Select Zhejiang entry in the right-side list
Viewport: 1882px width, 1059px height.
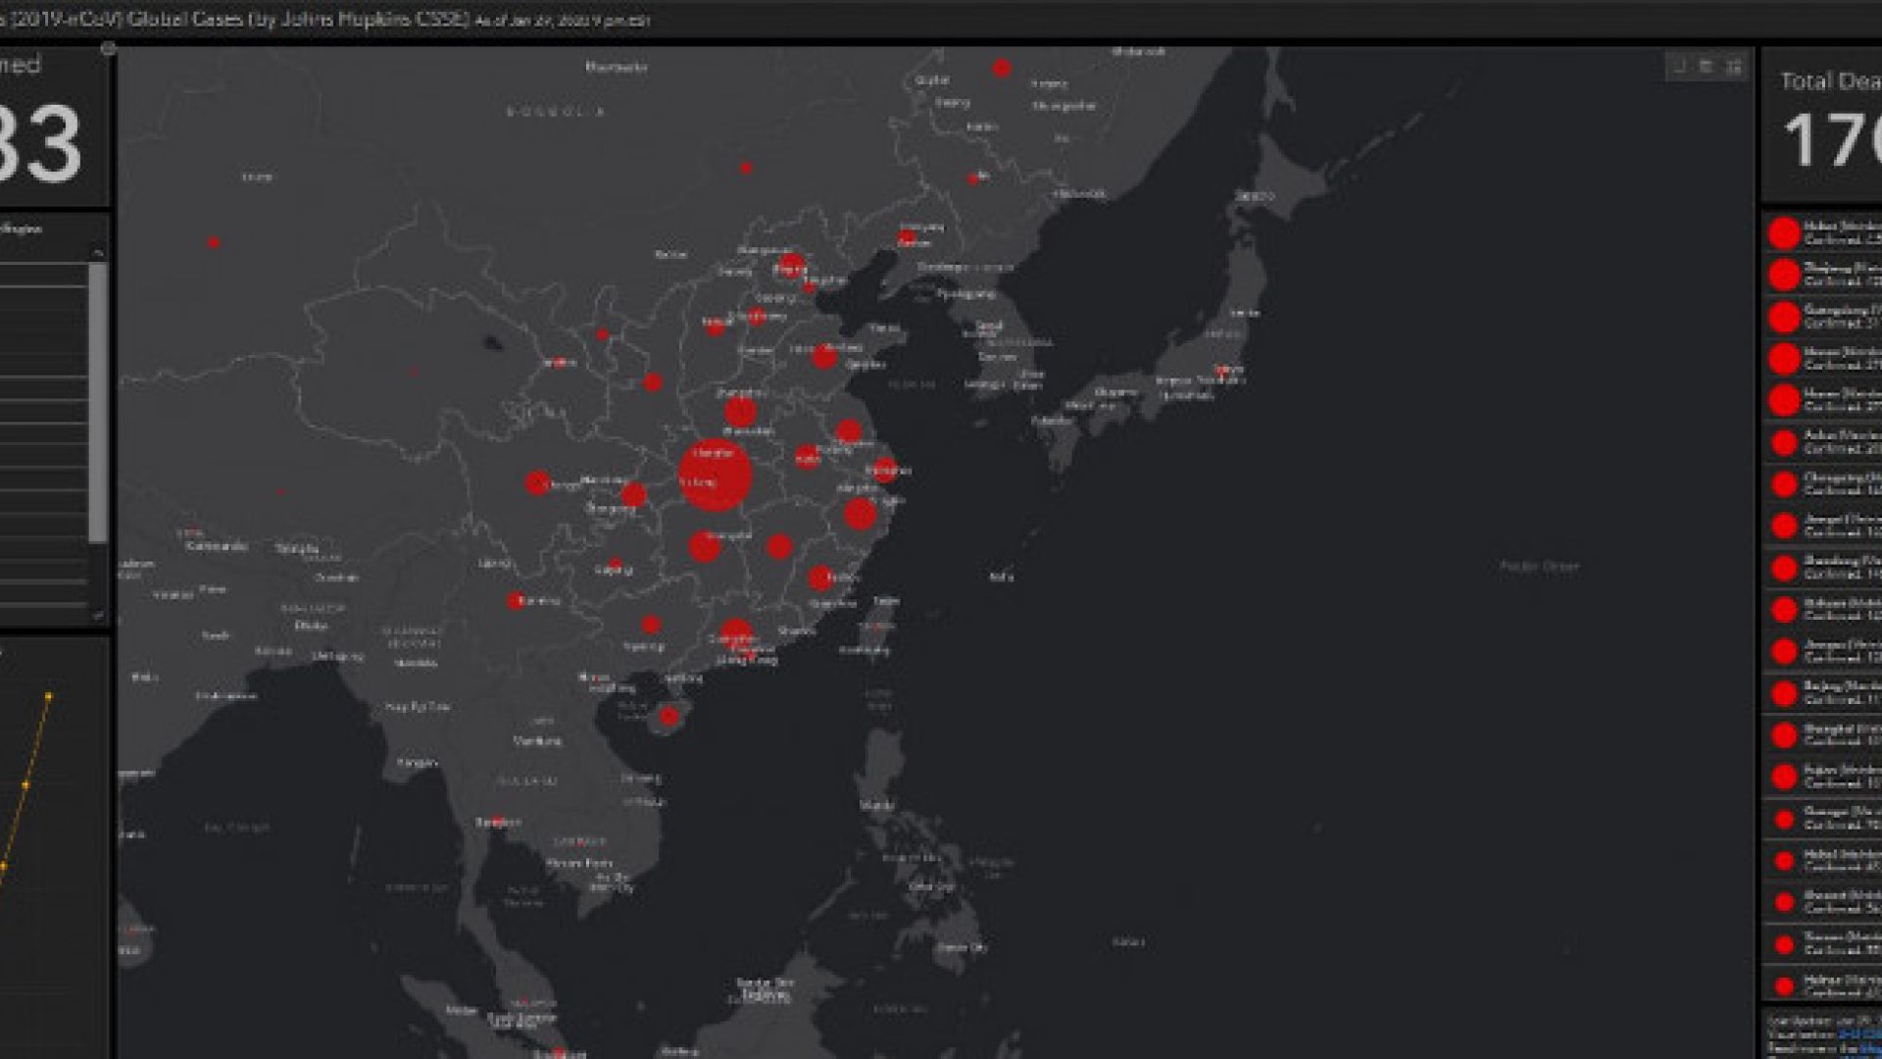point(1823,275)
